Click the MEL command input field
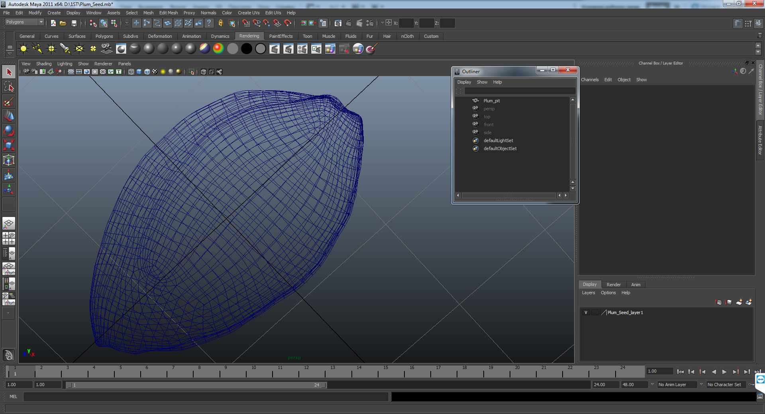Viewport: 765px width, 414px height. (206, 396)
